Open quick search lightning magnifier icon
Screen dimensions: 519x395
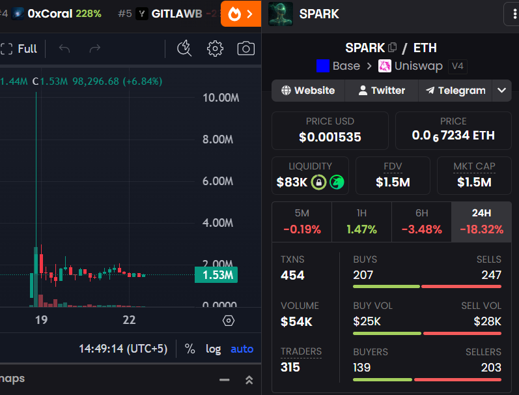(x=184, y=49)
